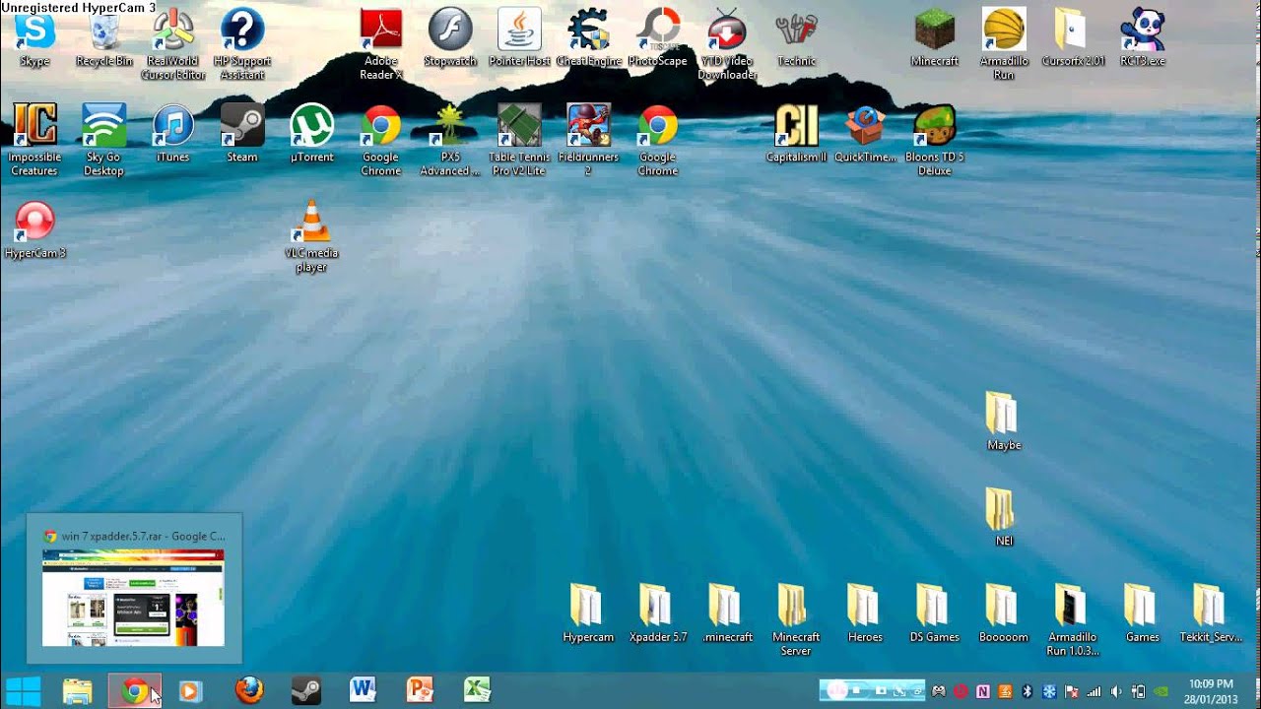Image resolution: width=1261 pixels, height=709 pixels.
Task: Open the .minecraft folder
Action: click(x=727, y=612)
